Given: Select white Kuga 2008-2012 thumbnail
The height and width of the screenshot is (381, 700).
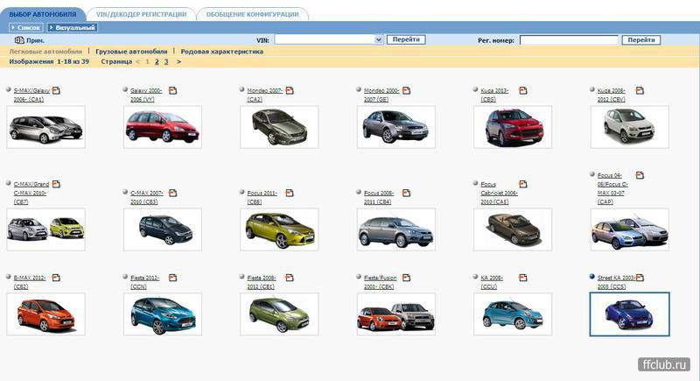Looking at the screenshot, I should [x=629, y=127].
